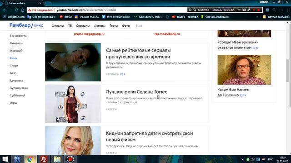Open the 'Скачать с Контакта' bookmark
The image size is (291, 163).
[215, 17]
